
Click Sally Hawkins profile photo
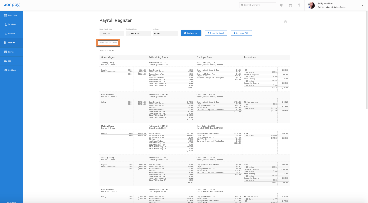pos(311,5)
